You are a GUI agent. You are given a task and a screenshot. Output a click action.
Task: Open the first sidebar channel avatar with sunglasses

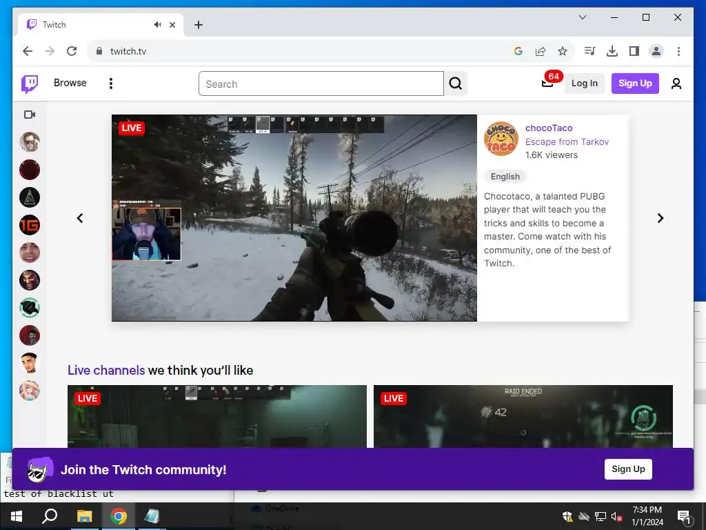pos(30,142)
